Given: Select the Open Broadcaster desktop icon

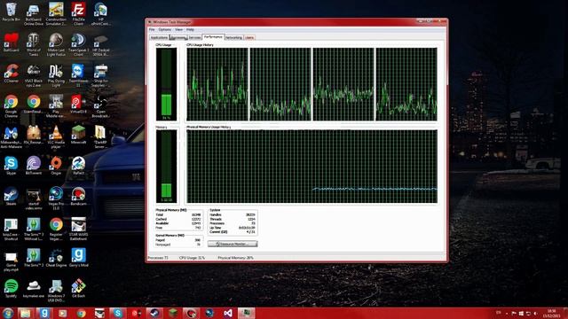Looking at the screenshot, I should pos(100,106).
